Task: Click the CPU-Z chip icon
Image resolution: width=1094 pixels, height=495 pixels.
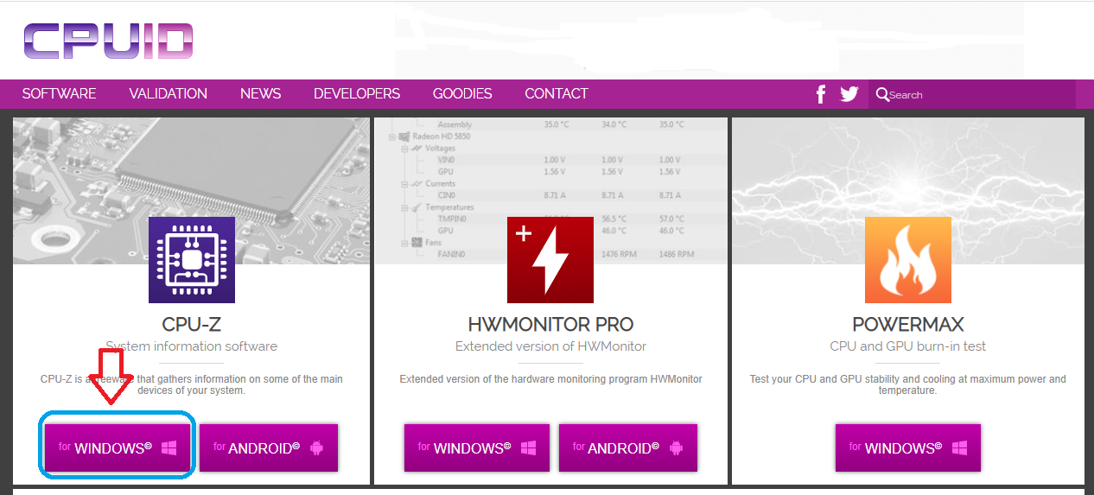Action: 192,259
